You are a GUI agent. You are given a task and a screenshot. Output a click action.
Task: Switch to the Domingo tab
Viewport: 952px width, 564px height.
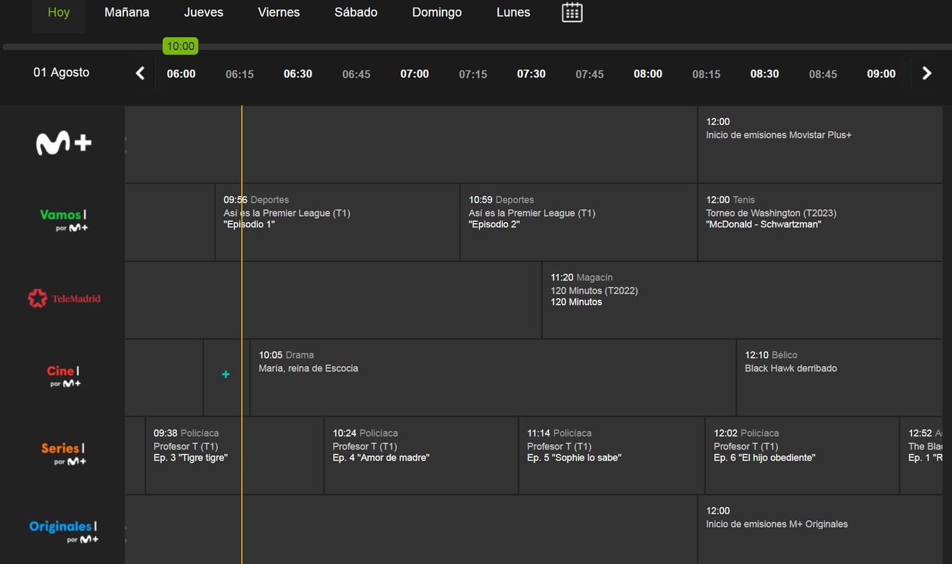pyautogui.click(x=437, y=13)
